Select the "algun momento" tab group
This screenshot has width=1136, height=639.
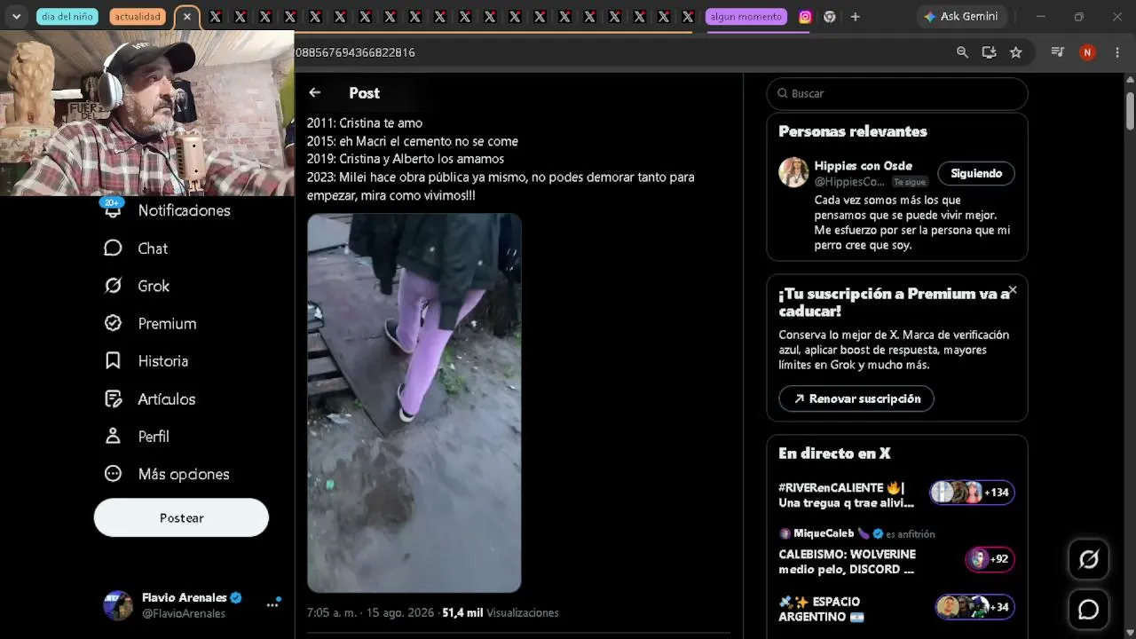[x=746, y=17]
